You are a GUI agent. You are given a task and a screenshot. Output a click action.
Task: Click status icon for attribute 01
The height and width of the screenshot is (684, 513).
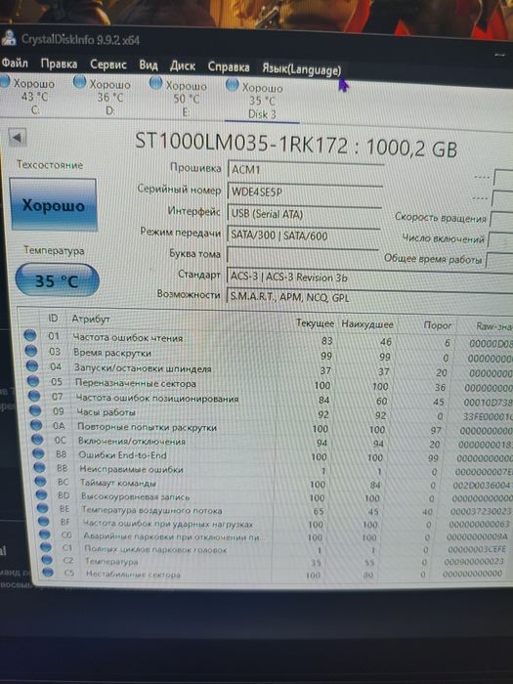pyautogui.click(x=29, y=335)
